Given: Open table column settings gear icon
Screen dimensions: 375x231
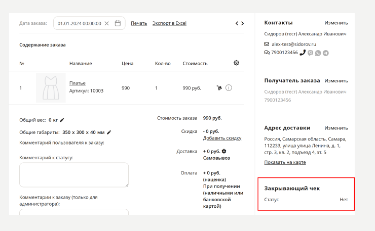Looking at the screenshot, I should [236, 63].
